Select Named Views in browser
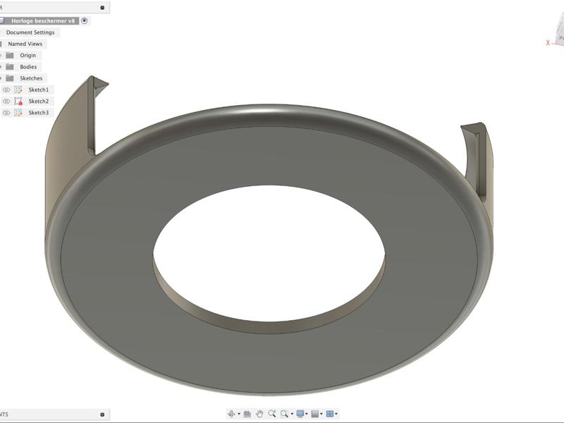The image size is (564, 423). pyautogui.click(x=25, y=44)
